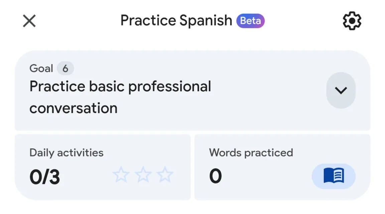Click the second daily activity star

[143, 175]
